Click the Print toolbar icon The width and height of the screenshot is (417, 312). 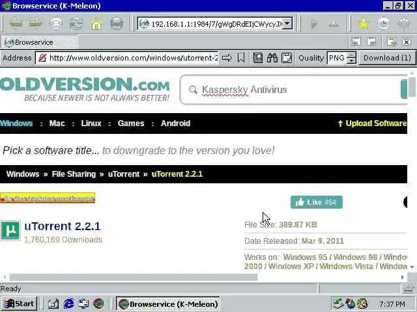pos(117,24)
